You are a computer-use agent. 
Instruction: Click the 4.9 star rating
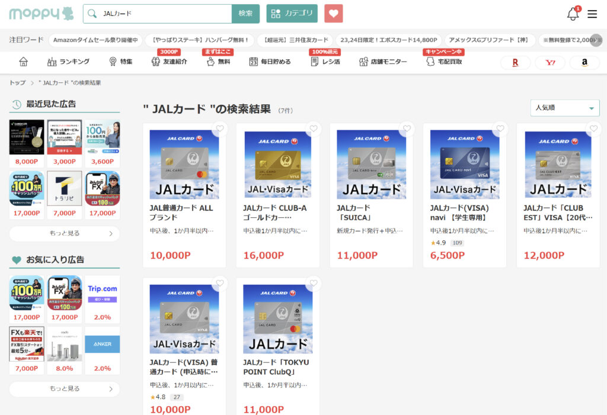tap(438, 243)
